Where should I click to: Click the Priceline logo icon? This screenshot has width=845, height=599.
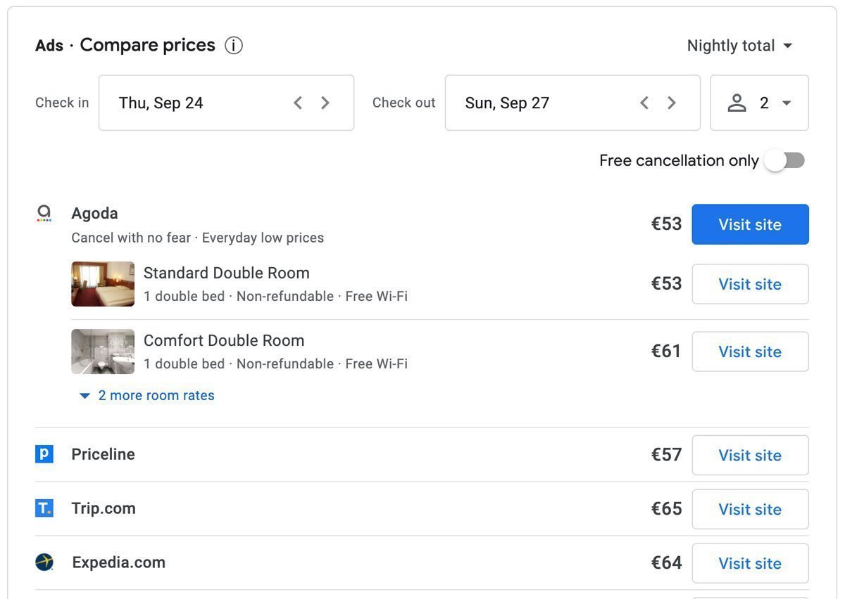click(44, 454)
